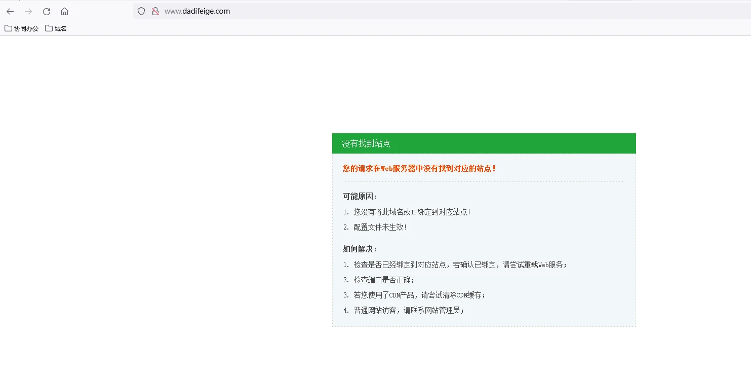The height and width of the screenshot is (376, 751).
Task: Click the crossed-out padlock security icon
Action: pyautogui.click(x=155, y=11)
